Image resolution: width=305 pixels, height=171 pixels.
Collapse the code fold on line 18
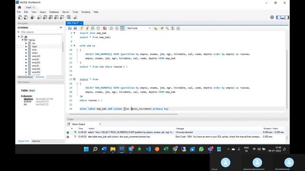[77, 84]
